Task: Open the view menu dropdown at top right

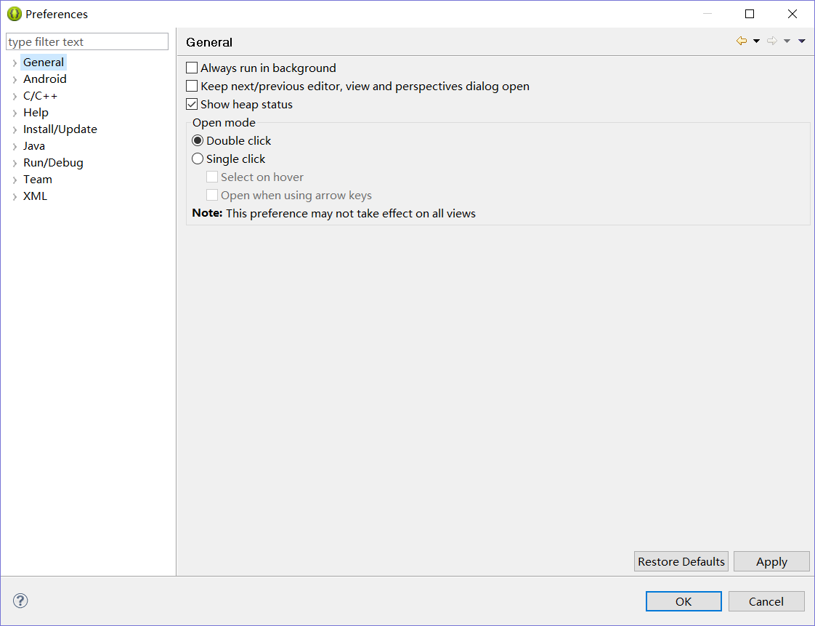Action: [x=802, y=41]
